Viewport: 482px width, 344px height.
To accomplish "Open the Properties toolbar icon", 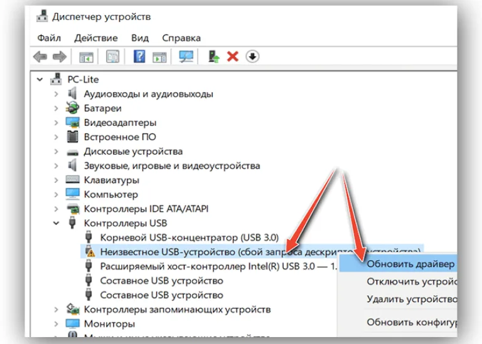I will click(112, 56).
